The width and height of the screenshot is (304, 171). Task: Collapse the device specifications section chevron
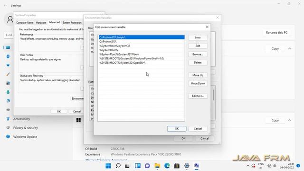tap(289, 48)
